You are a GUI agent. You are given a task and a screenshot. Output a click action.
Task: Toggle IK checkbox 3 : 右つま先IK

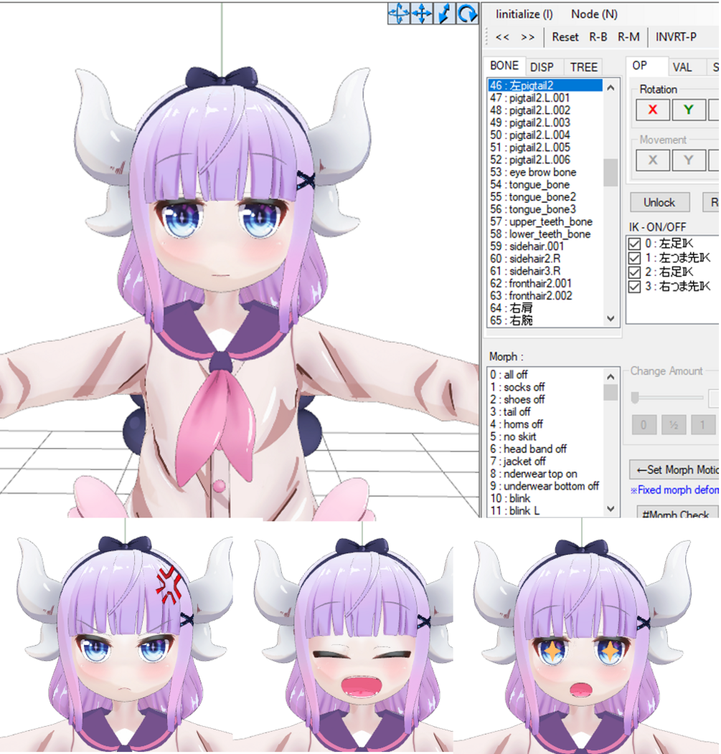(634, 287)
